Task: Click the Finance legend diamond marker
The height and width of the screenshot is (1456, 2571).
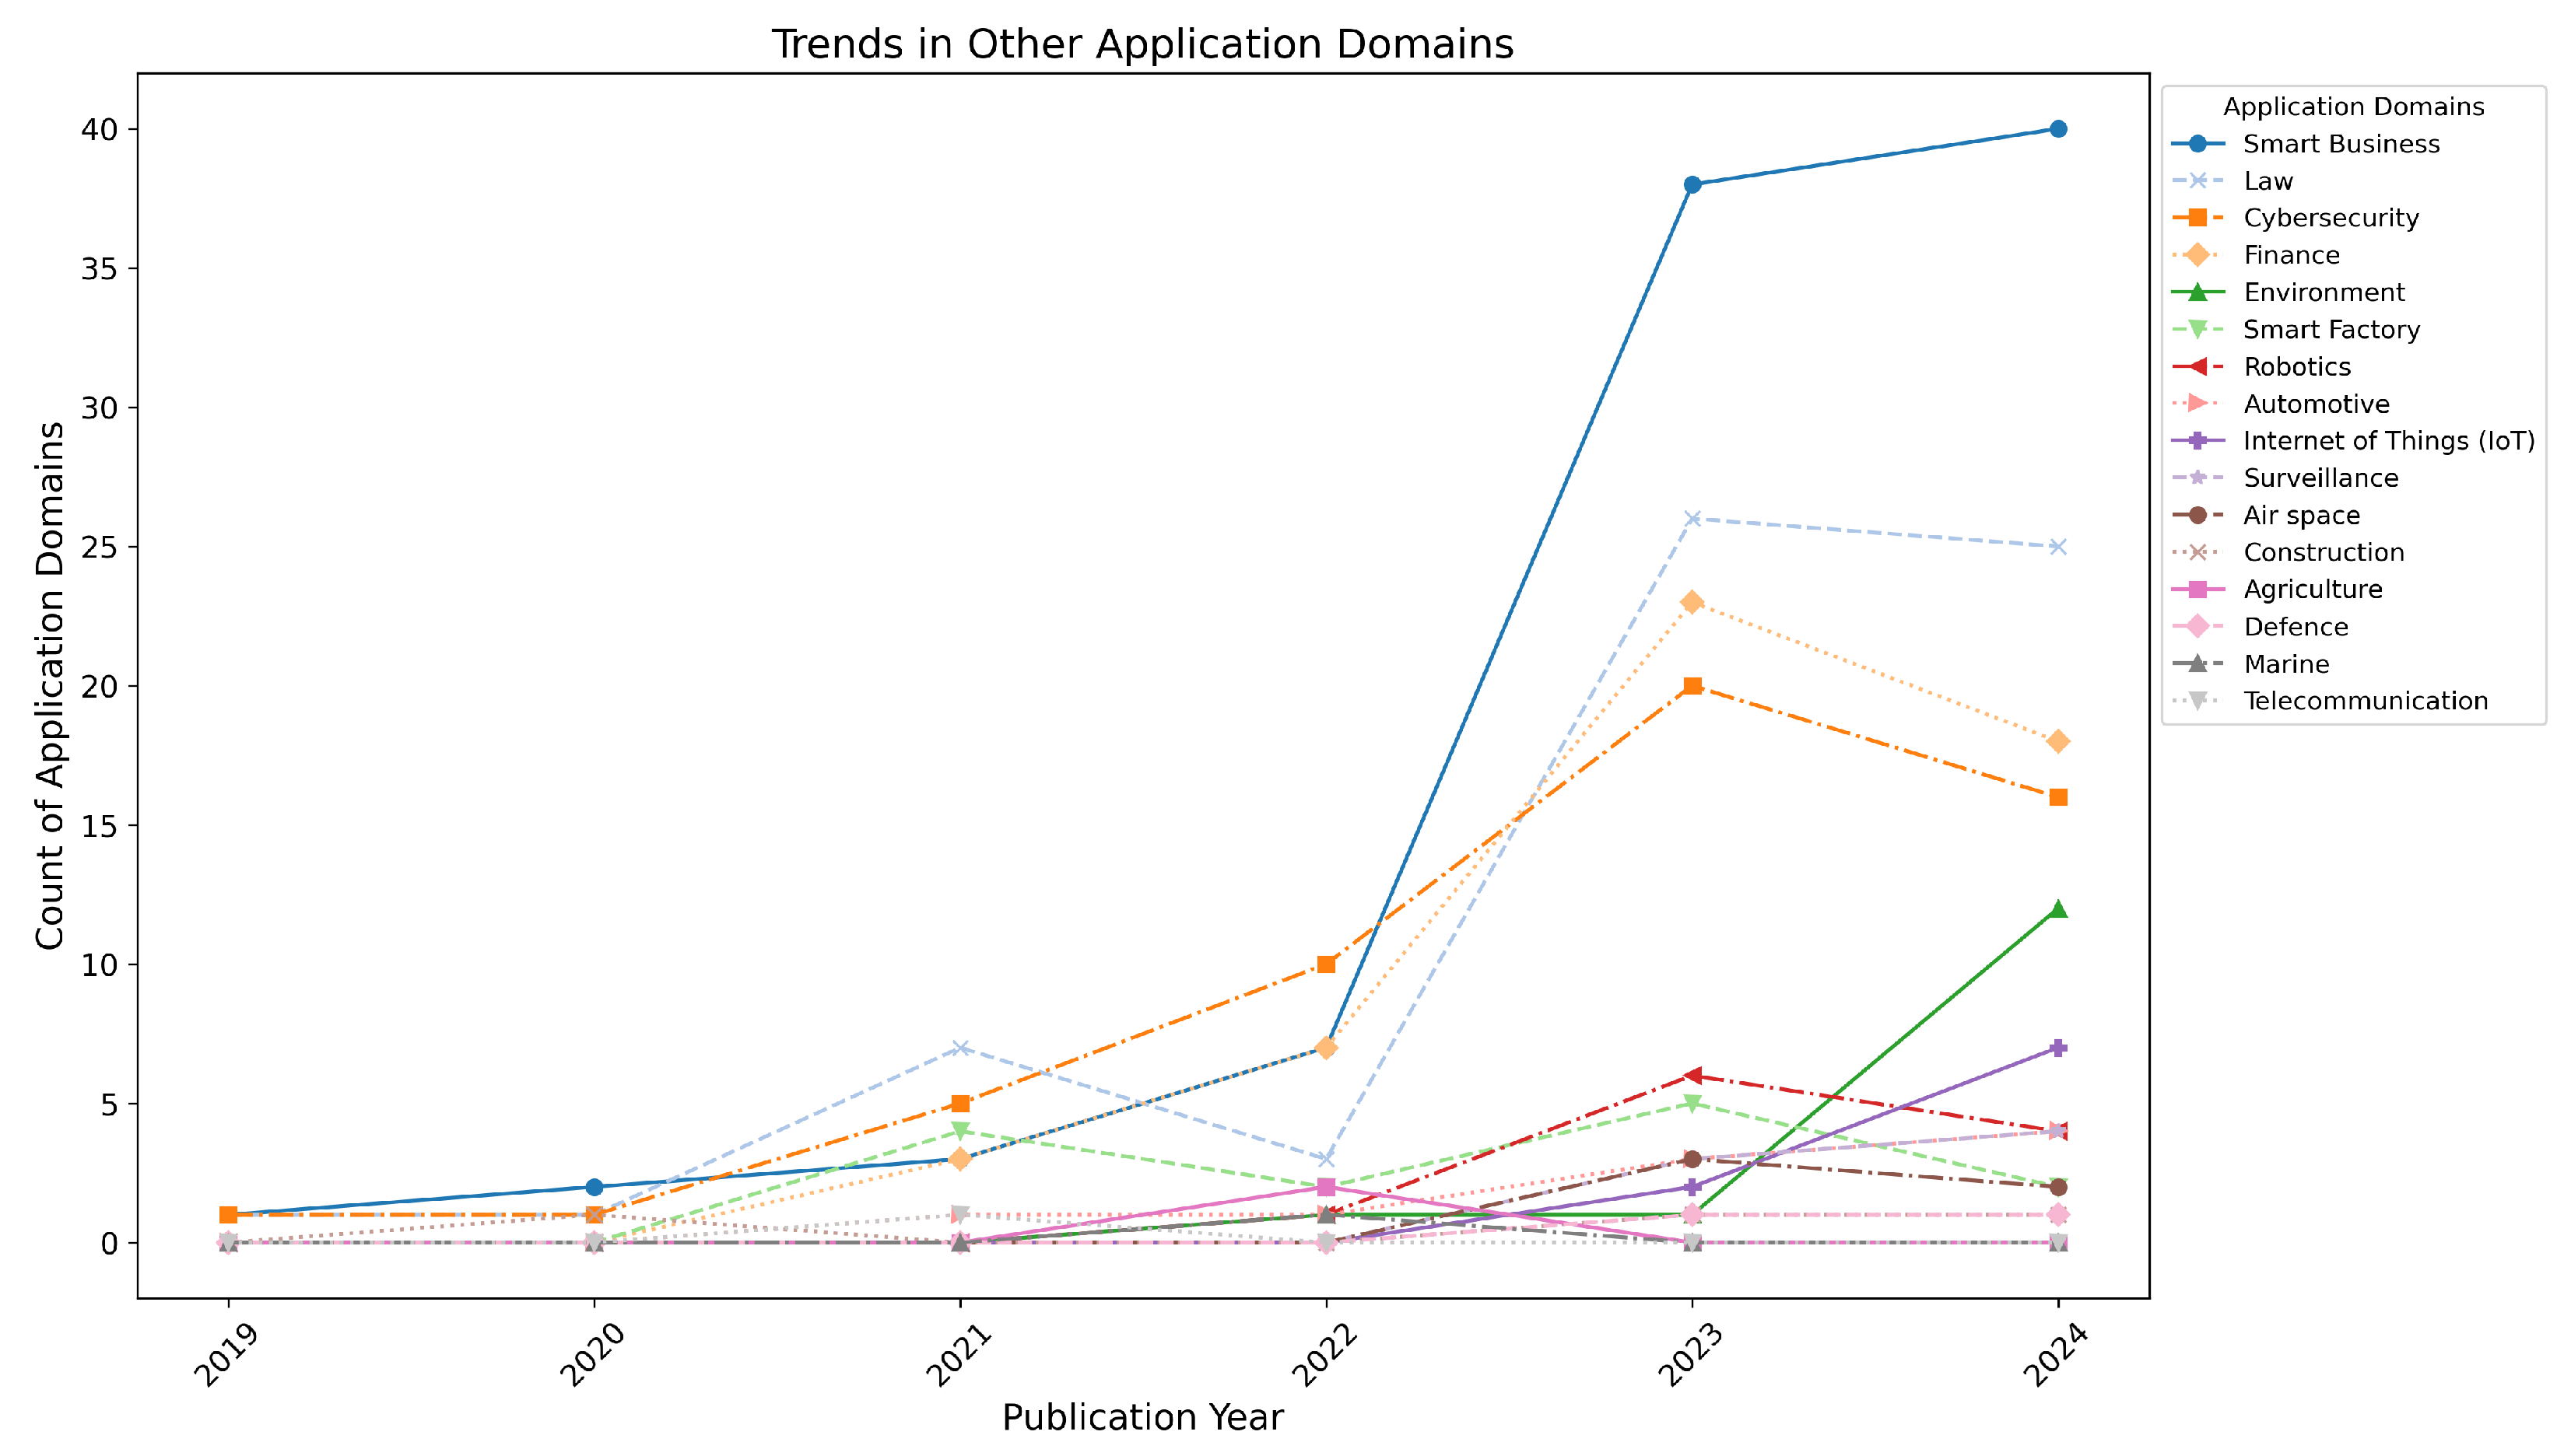Action: (2197, 255)
